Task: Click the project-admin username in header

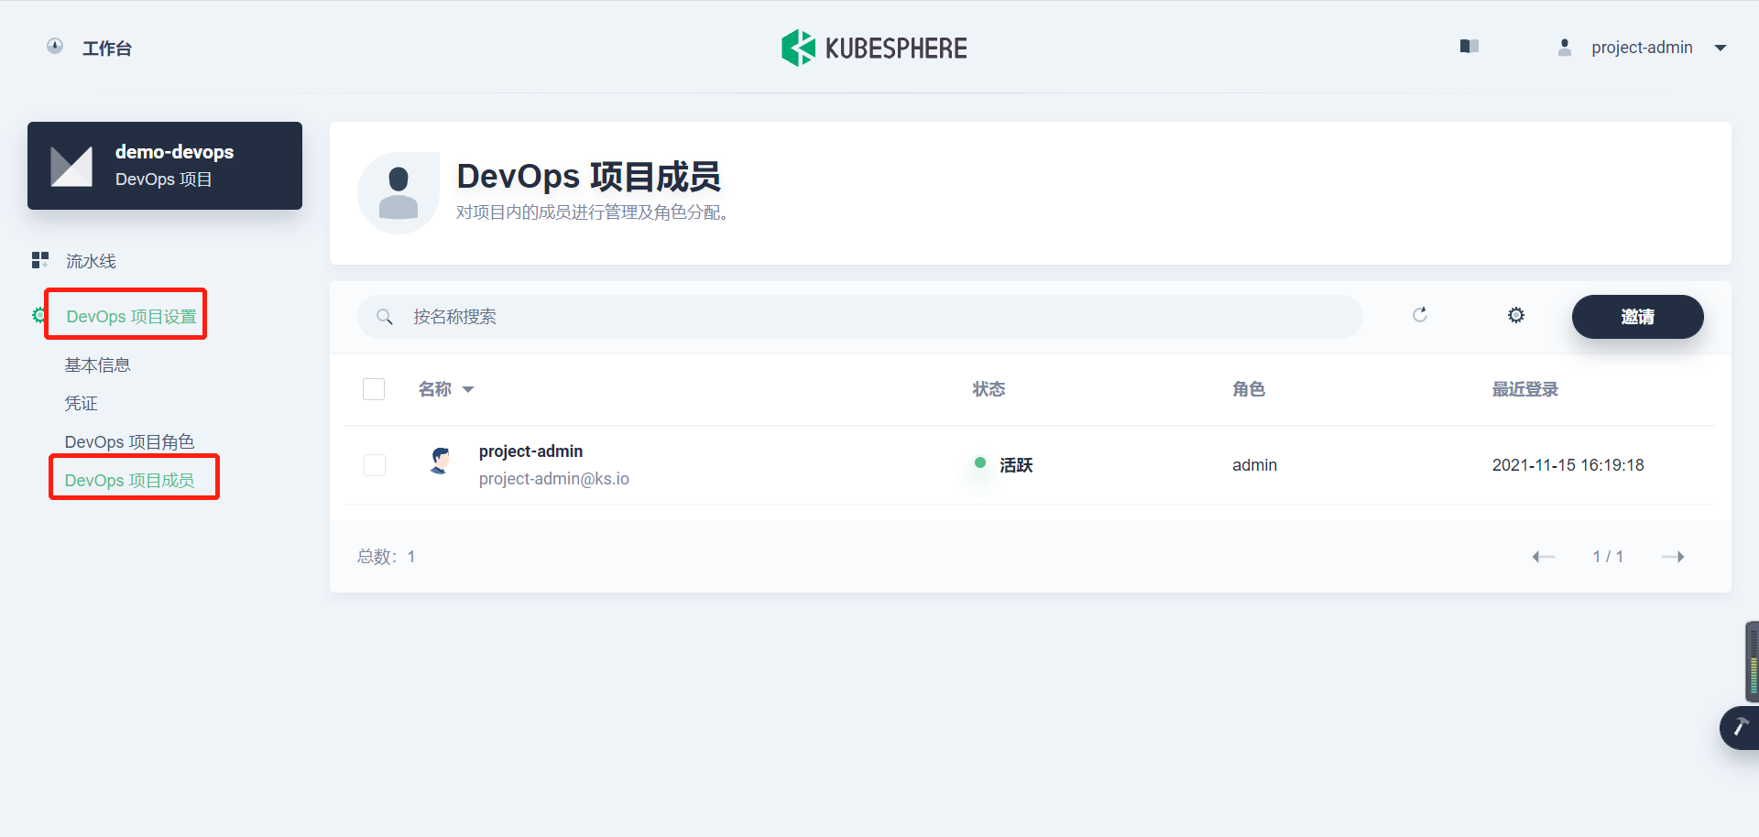Action: pyautogui.click(x=1642, y=48)
